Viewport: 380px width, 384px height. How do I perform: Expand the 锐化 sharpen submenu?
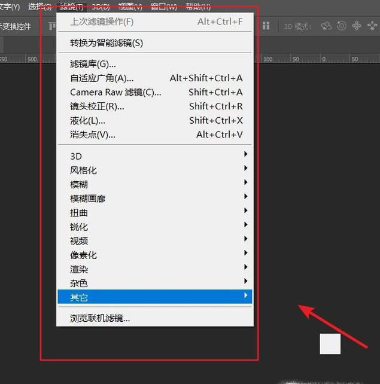[x=155, y=227]
